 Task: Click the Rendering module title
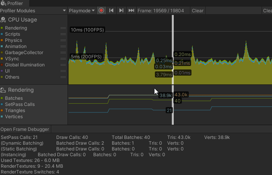click(21, 90)
